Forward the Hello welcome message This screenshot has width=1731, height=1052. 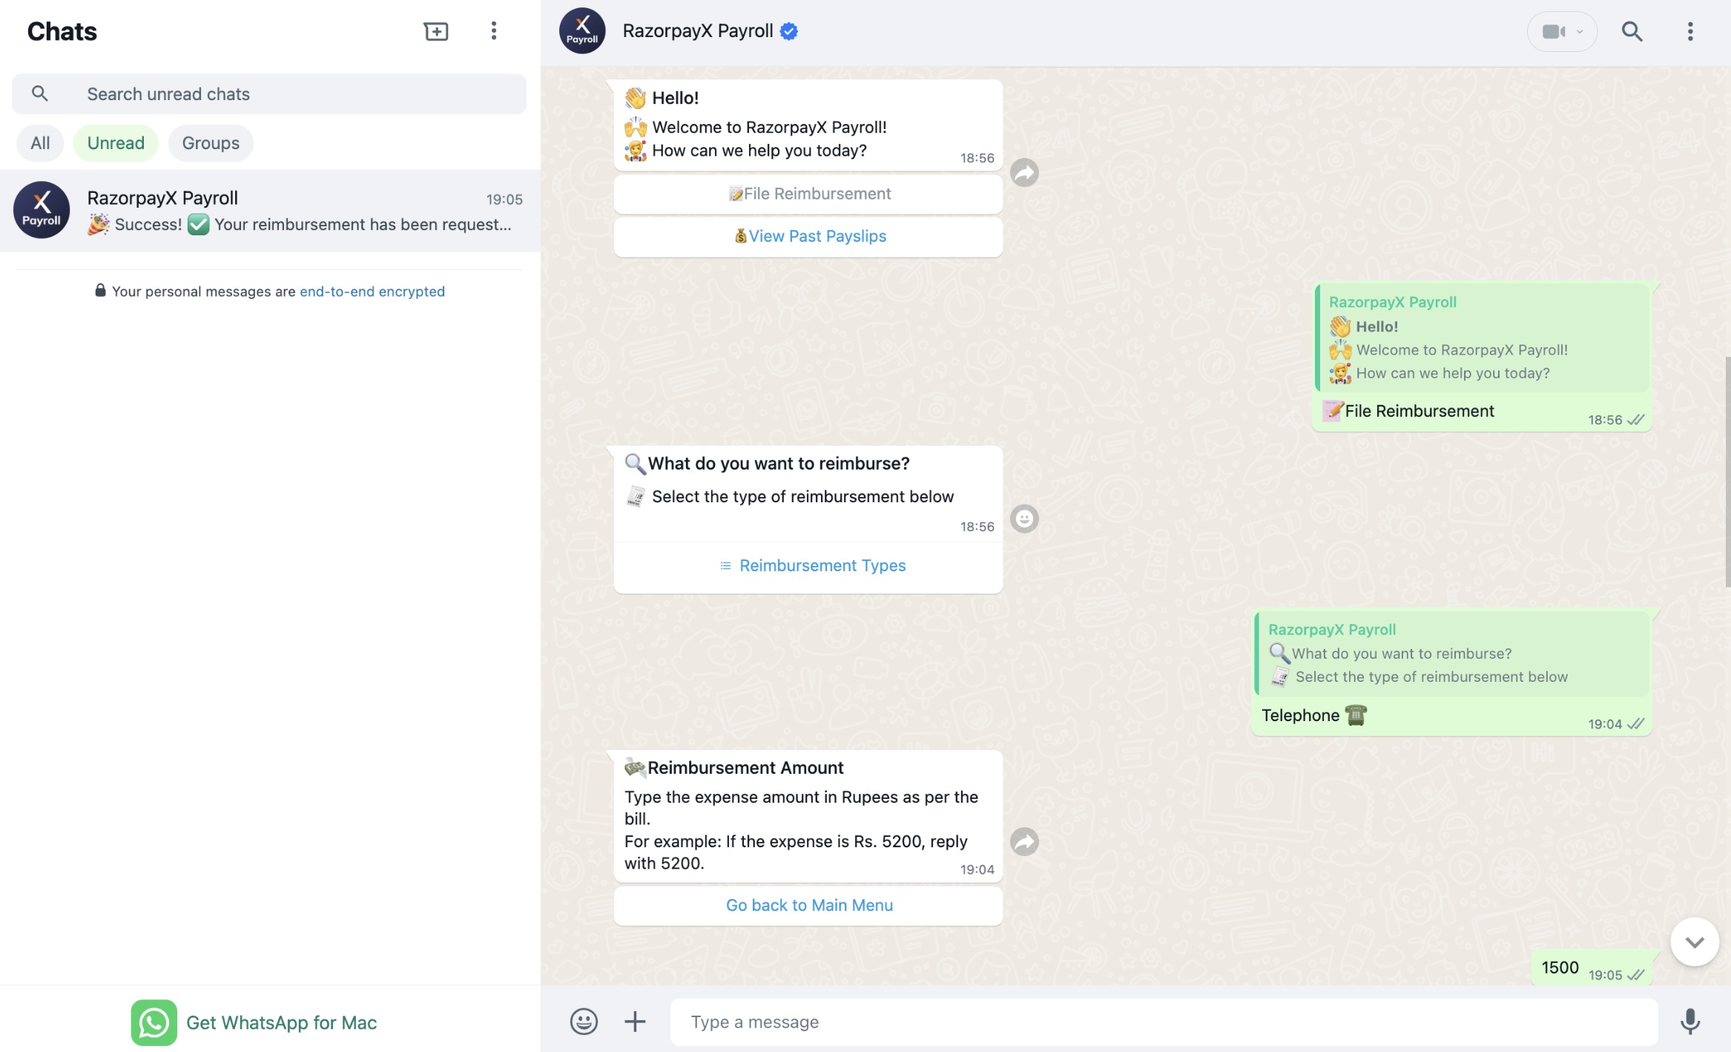point(1024,173)
